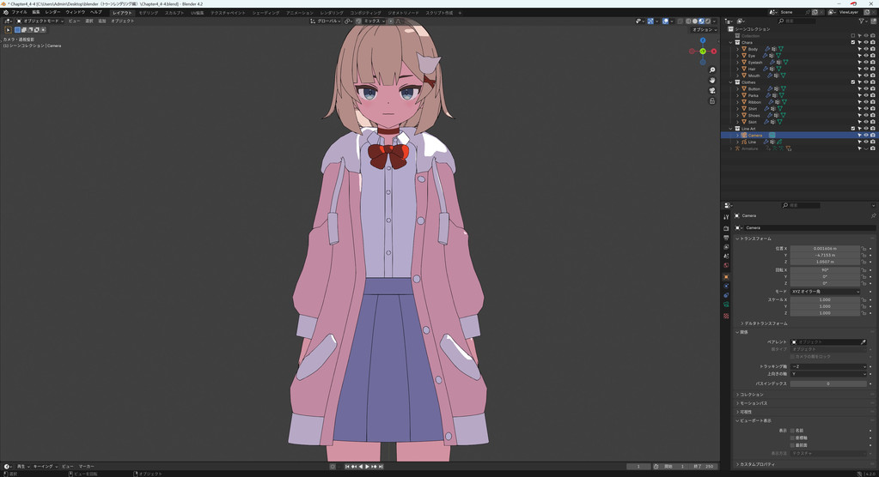The height and width of the screenshot is (477, 879).
Task: Open the オブジェクトモード mode dropdown
Action: [40, 21]
